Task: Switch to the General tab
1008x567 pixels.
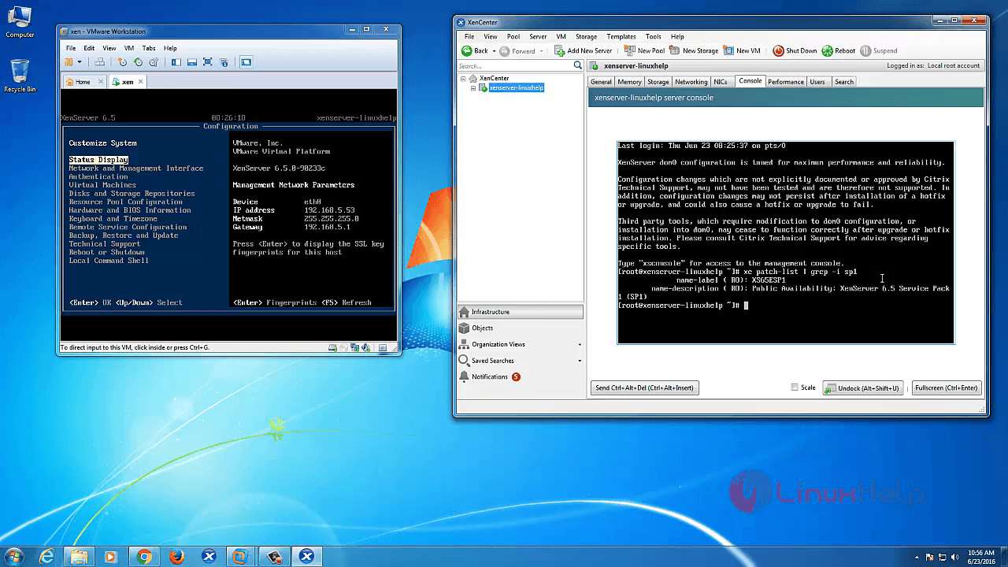Action: point(601,82)
